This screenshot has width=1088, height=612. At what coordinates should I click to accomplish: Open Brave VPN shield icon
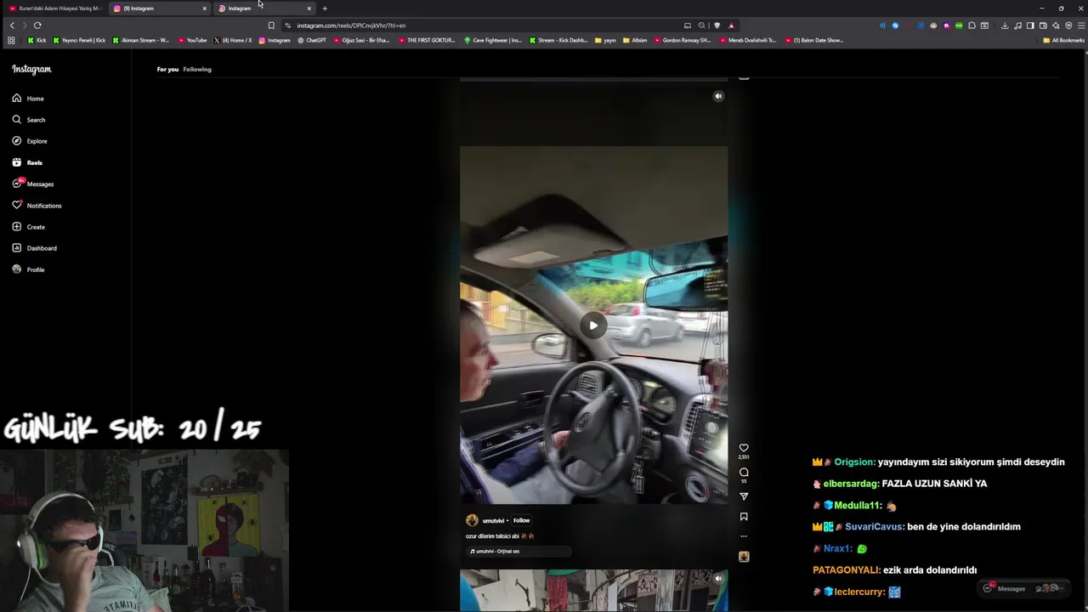pyautogui.click(x=1068, y=25)
